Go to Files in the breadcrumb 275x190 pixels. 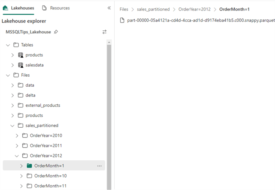tap(124, 9)
